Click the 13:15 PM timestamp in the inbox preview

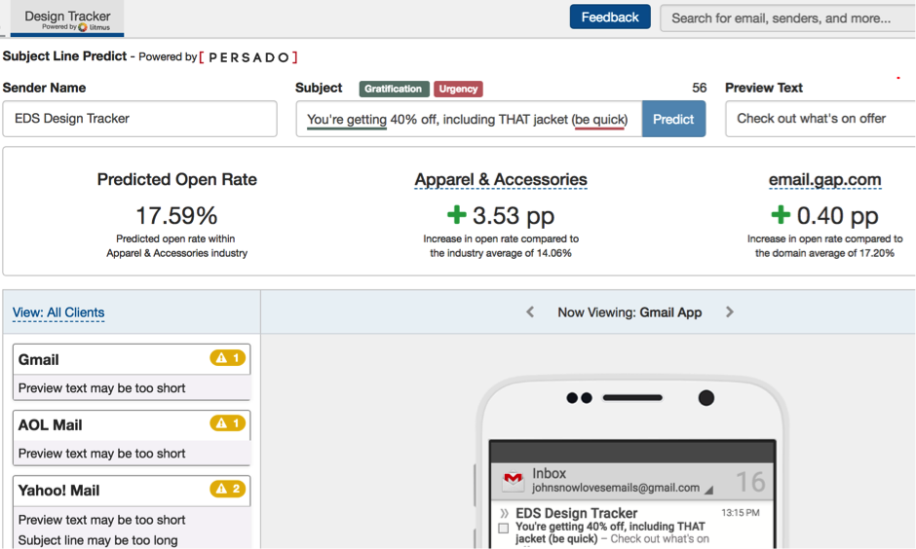741,513
